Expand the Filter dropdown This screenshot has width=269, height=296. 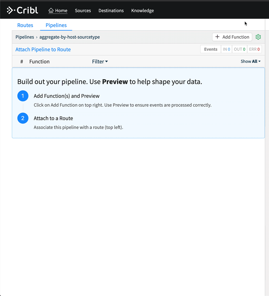(100, 62)
